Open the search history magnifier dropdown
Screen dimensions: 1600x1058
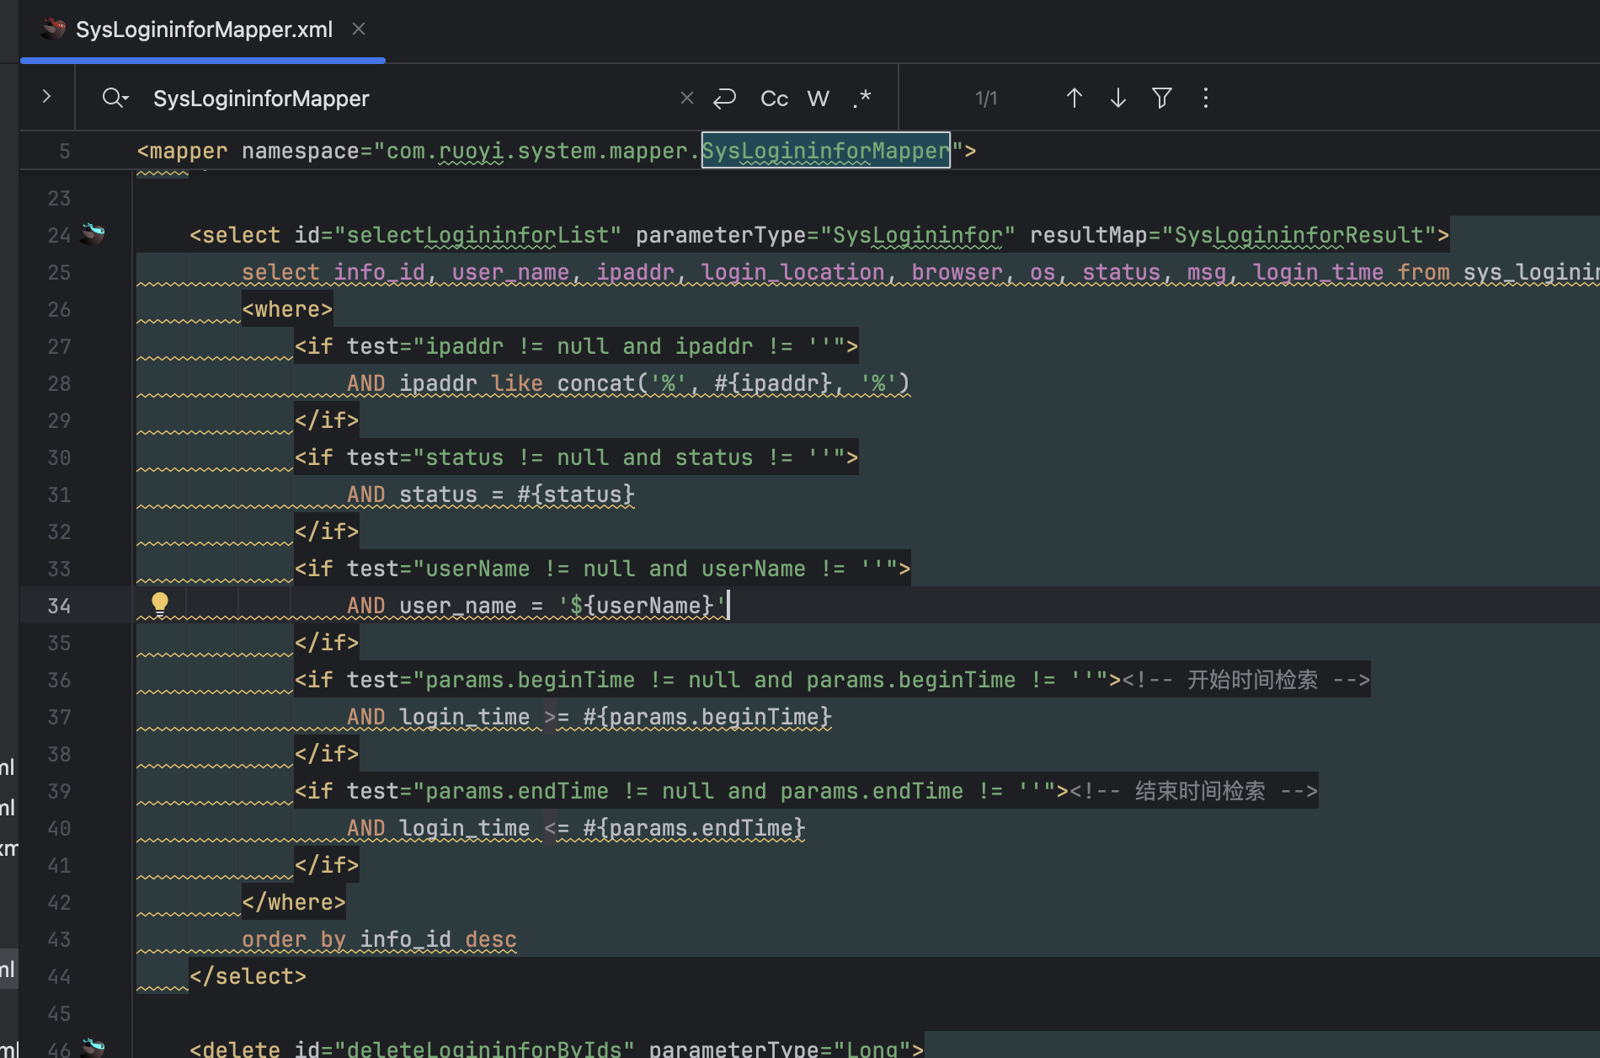(x=115, y=99)
